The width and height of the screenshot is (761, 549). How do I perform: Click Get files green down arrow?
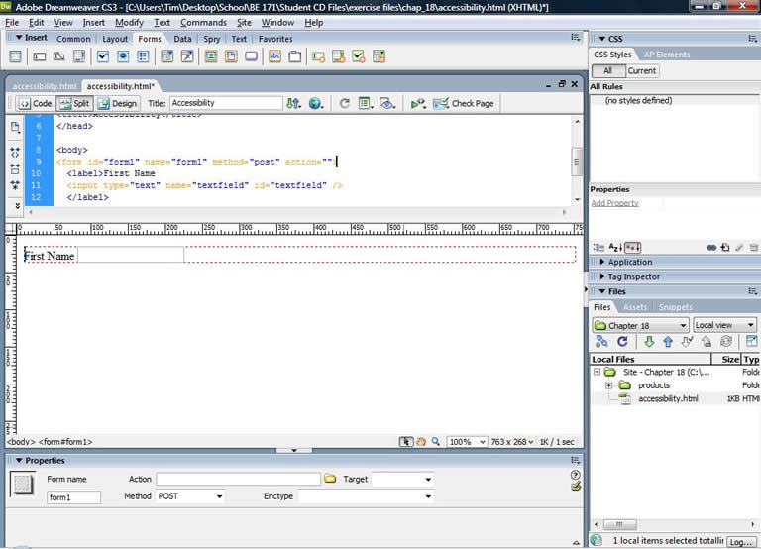point(649,342)
